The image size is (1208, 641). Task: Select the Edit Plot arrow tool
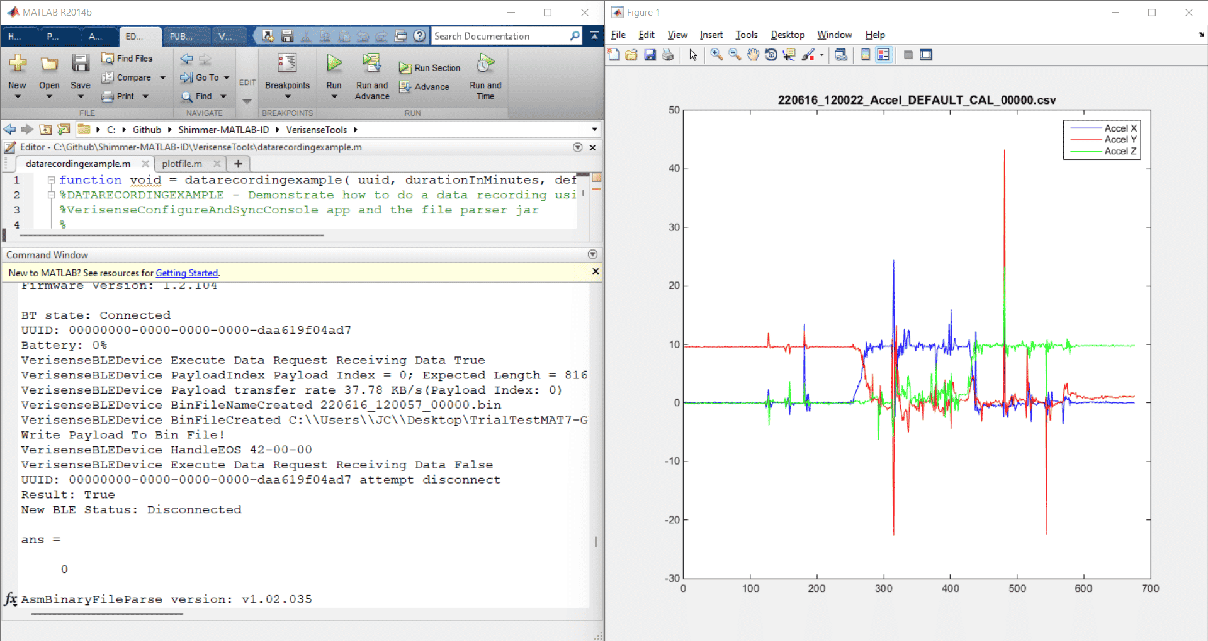pos(693,55)
